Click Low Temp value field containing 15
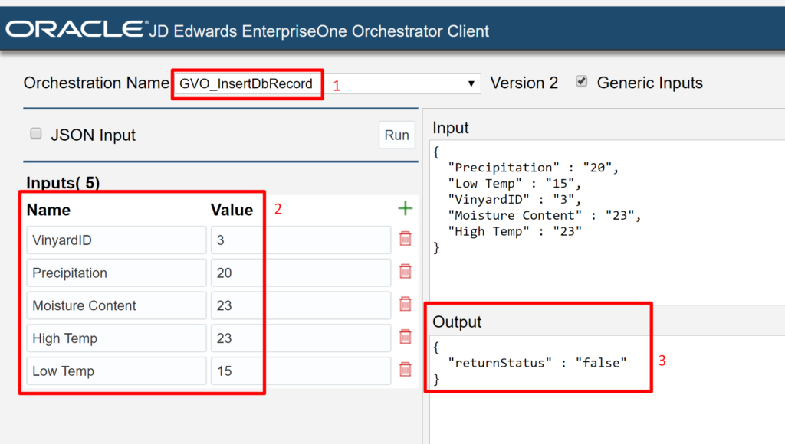The height and width of the screenshot is (444, 785). pyautogui.click(x=301, y=371)
